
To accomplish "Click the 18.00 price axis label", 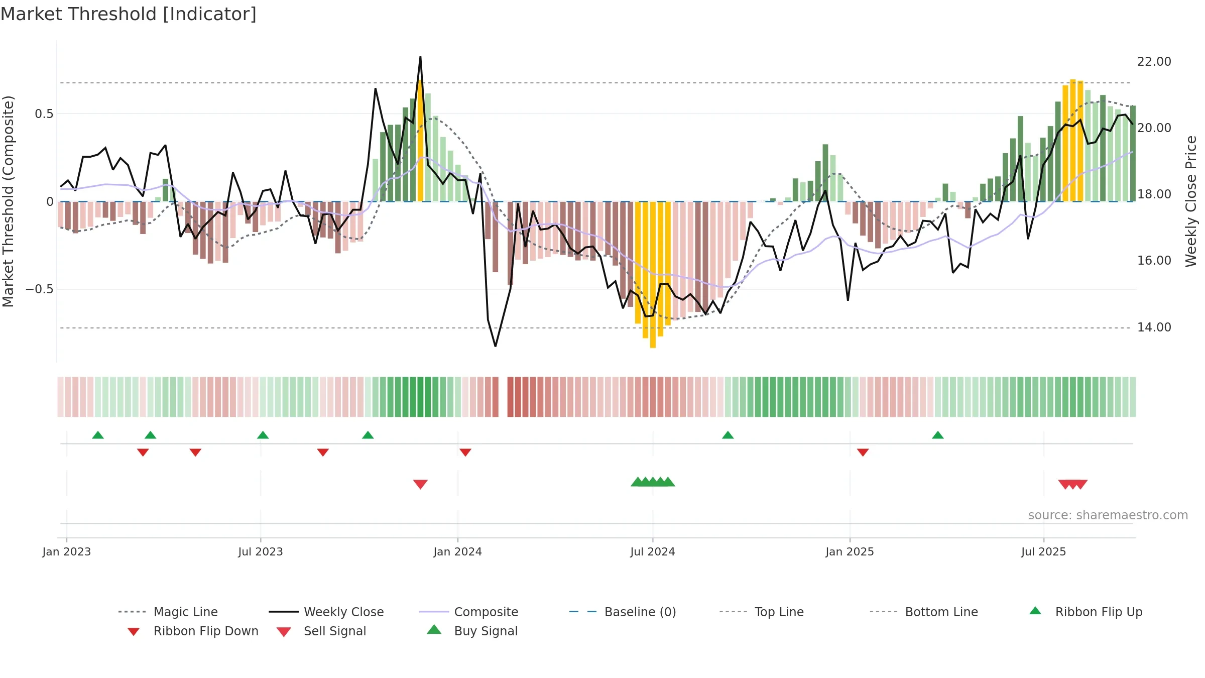I will (x=1154, y=194).
